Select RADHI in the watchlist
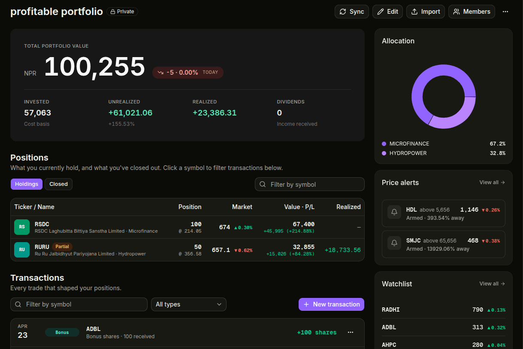 [391, 310]
